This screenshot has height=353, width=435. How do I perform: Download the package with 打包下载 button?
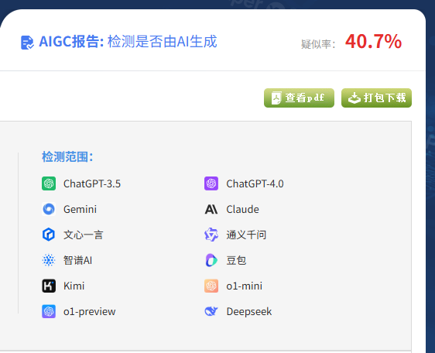tap(376, 98)
